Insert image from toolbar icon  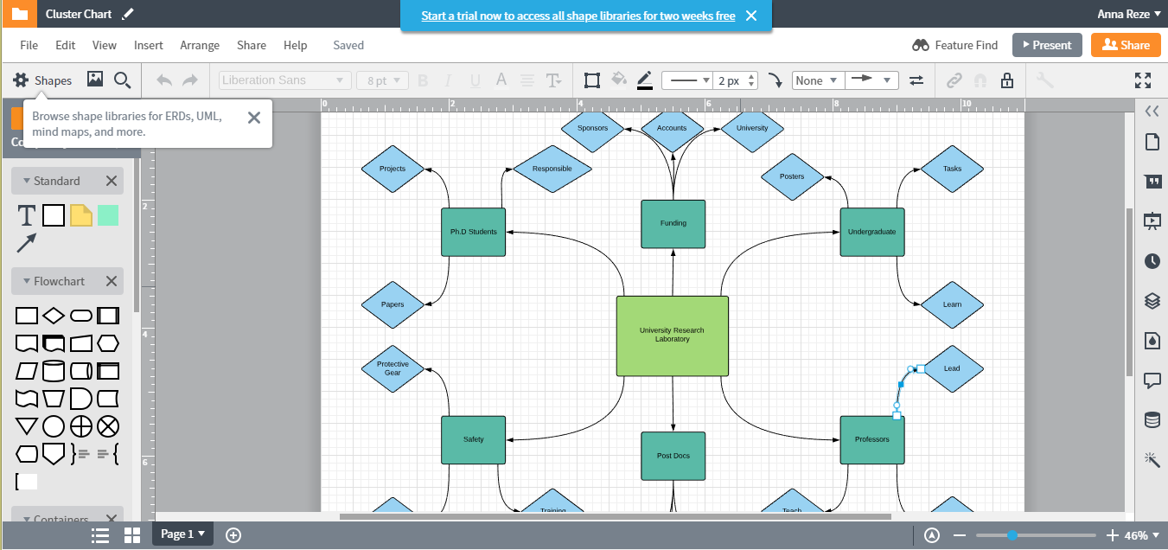[95, 80]
